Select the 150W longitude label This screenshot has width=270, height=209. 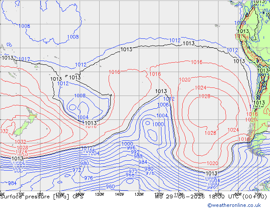pos(100,194)
